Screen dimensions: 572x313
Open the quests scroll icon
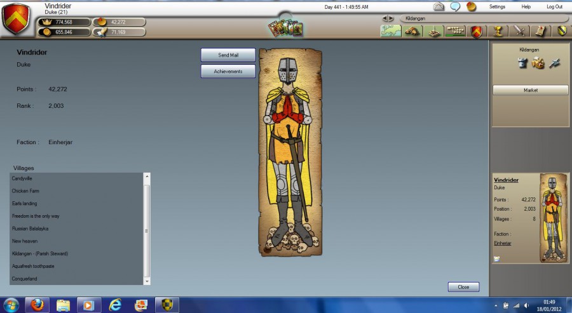point(540,30)
